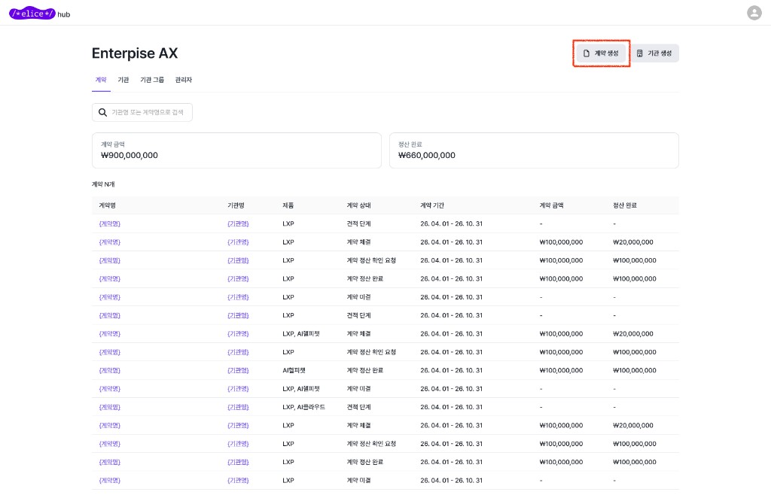Viewport: 771px width, 495px height.
Task: Click the 제품 column header
Action: 288,205
